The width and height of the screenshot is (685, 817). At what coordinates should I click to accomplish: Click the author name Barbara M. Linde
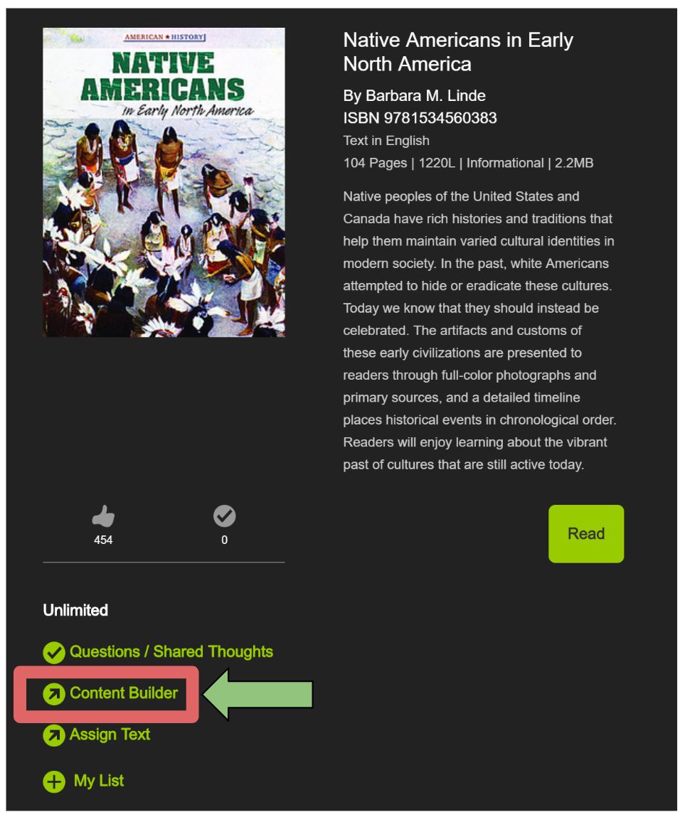pyautogui.click(x=425, y=96)
